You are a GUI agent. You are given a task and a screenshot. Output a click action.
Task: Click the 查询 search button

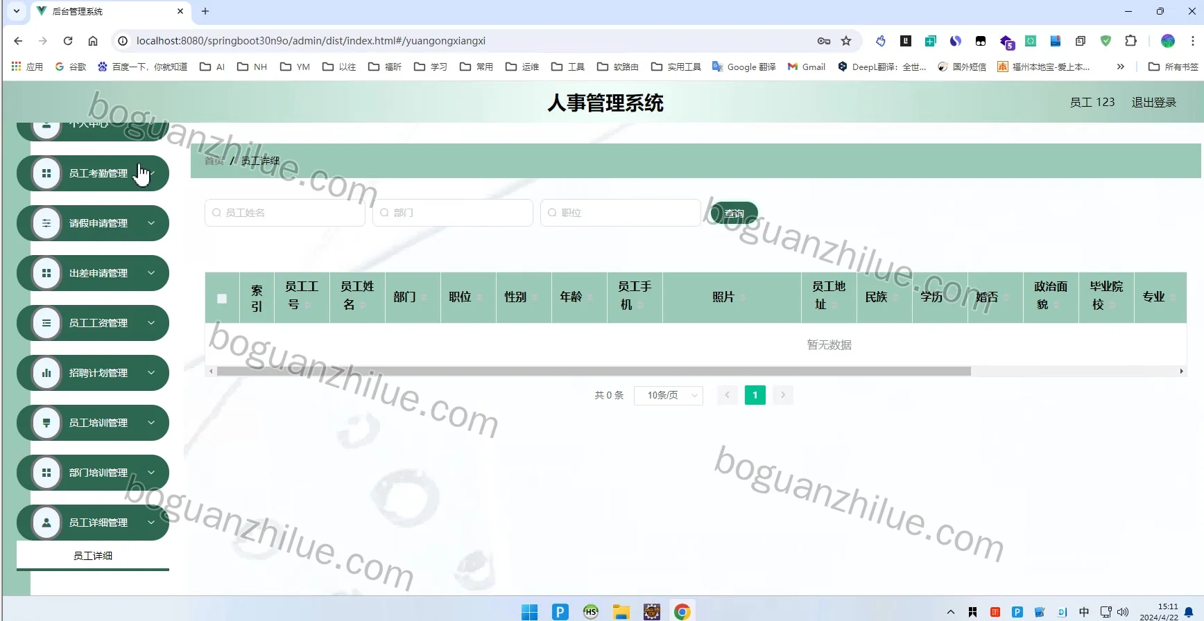point(734,213)
